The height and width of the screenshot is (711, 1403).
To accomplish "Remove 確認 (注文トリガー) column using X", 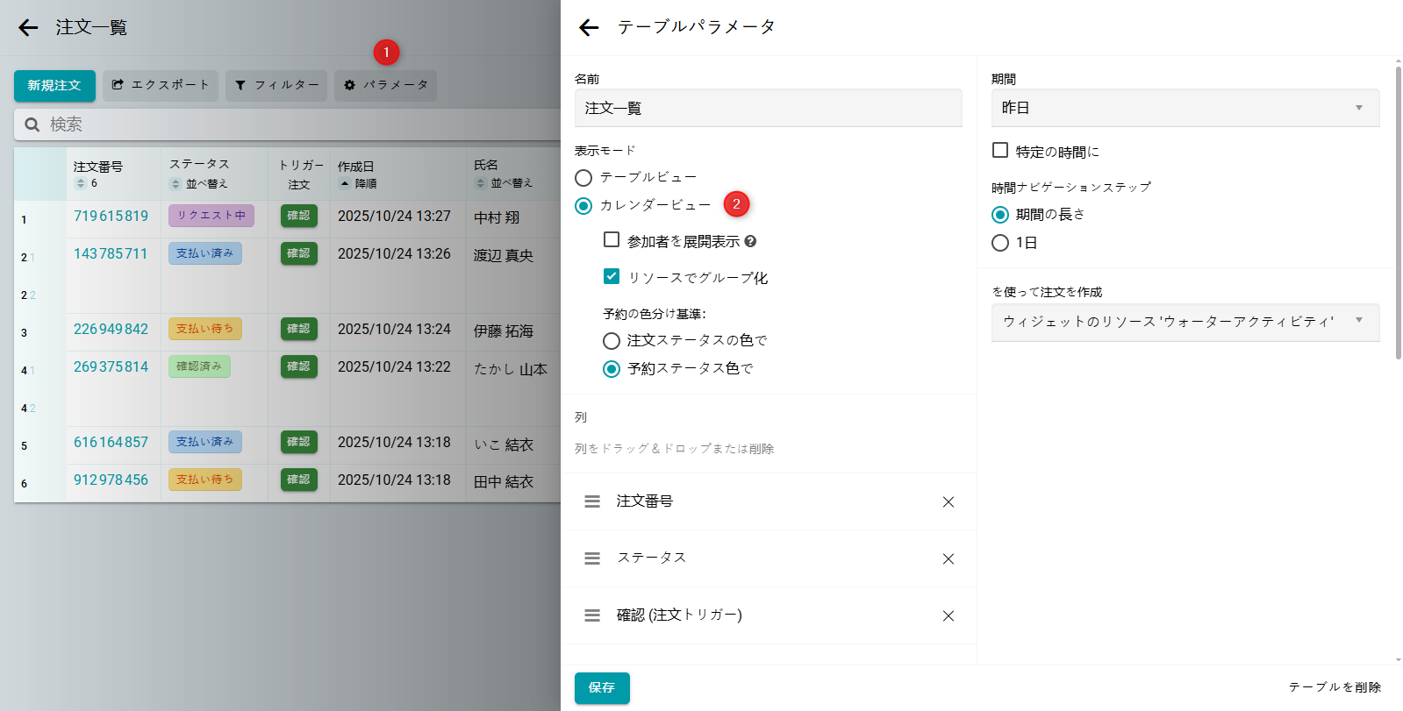I will [948, 616].
